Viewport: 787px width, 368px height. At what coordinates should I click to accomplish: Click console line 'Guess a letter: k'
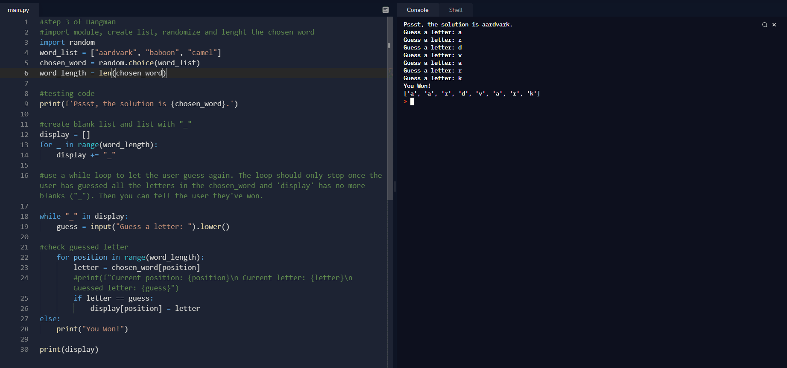click(433, 78)
